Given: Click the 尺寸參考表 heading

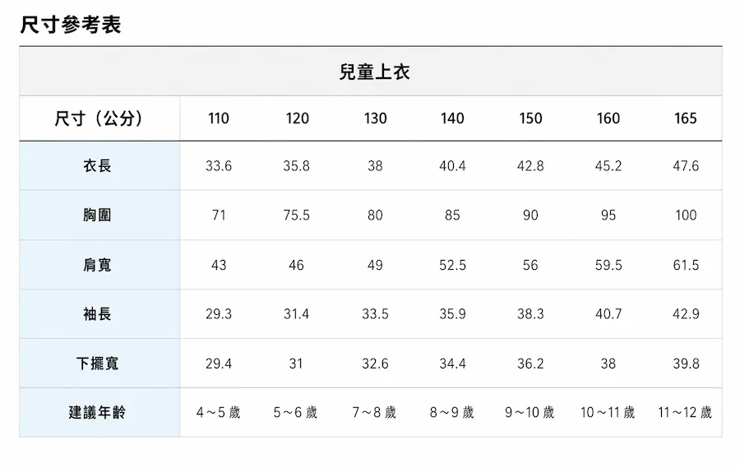Looking at the screenshot, I should coord(71,25).
